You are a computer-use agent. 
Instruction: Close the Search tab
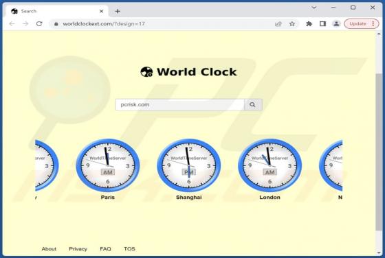coord(102,11)
